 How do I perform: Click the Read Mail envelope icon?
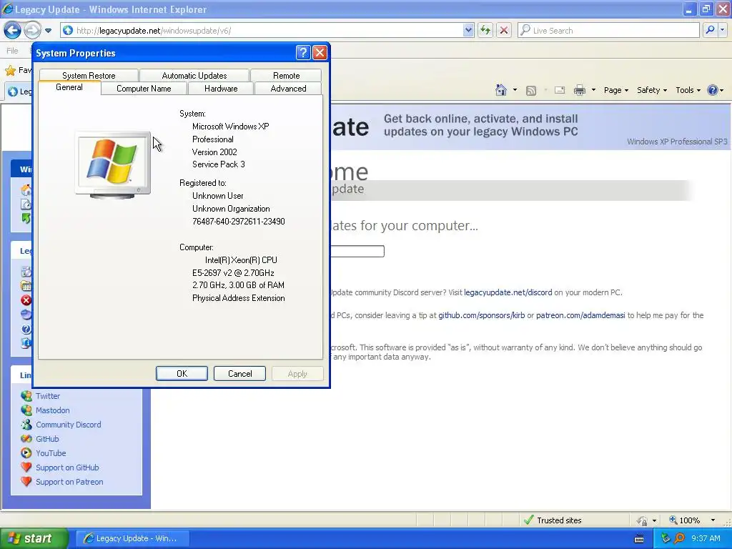[560, 90]
